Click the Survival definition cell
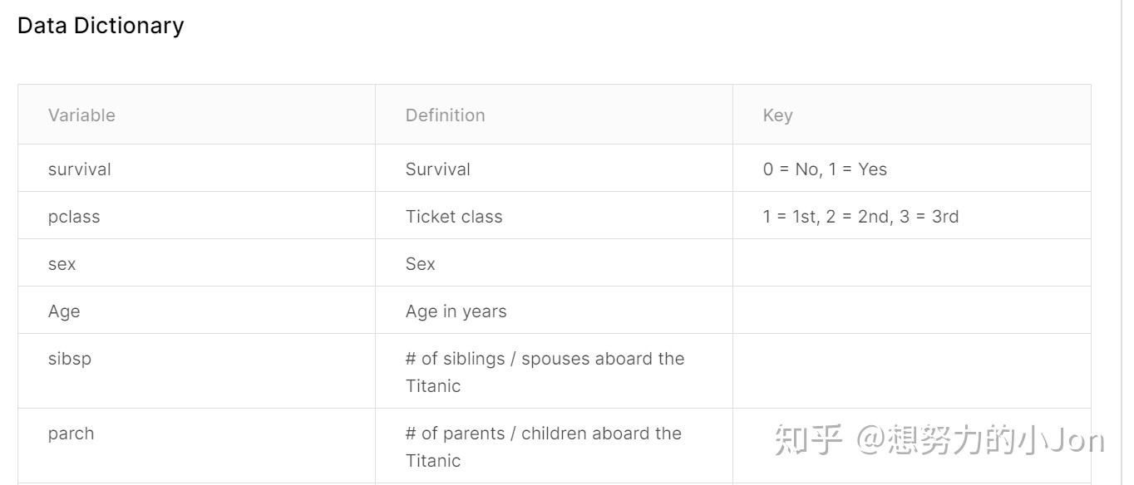Image resolution: width=1134 pixels, height=485 pixels. coord(437,169)
